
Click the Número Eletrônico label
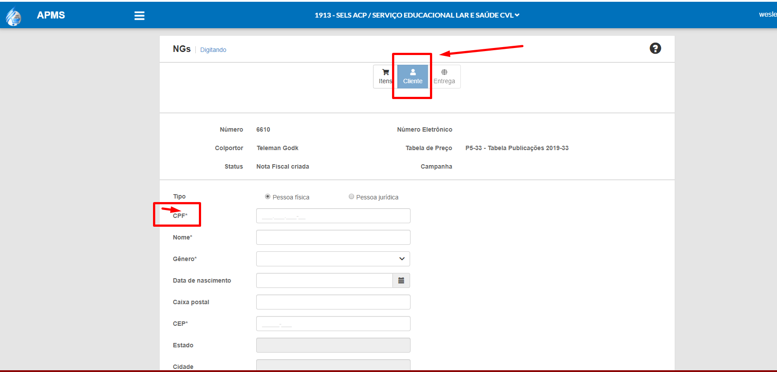[425, 129]
